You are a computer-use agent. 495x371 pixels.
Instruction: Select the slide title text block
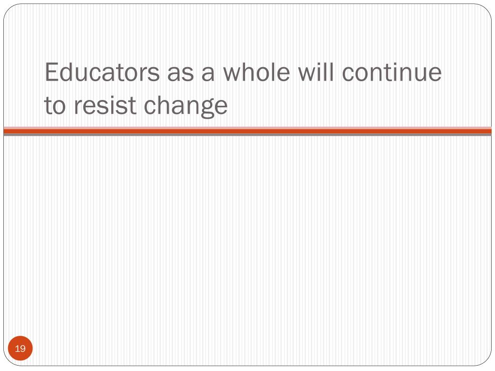243,89
